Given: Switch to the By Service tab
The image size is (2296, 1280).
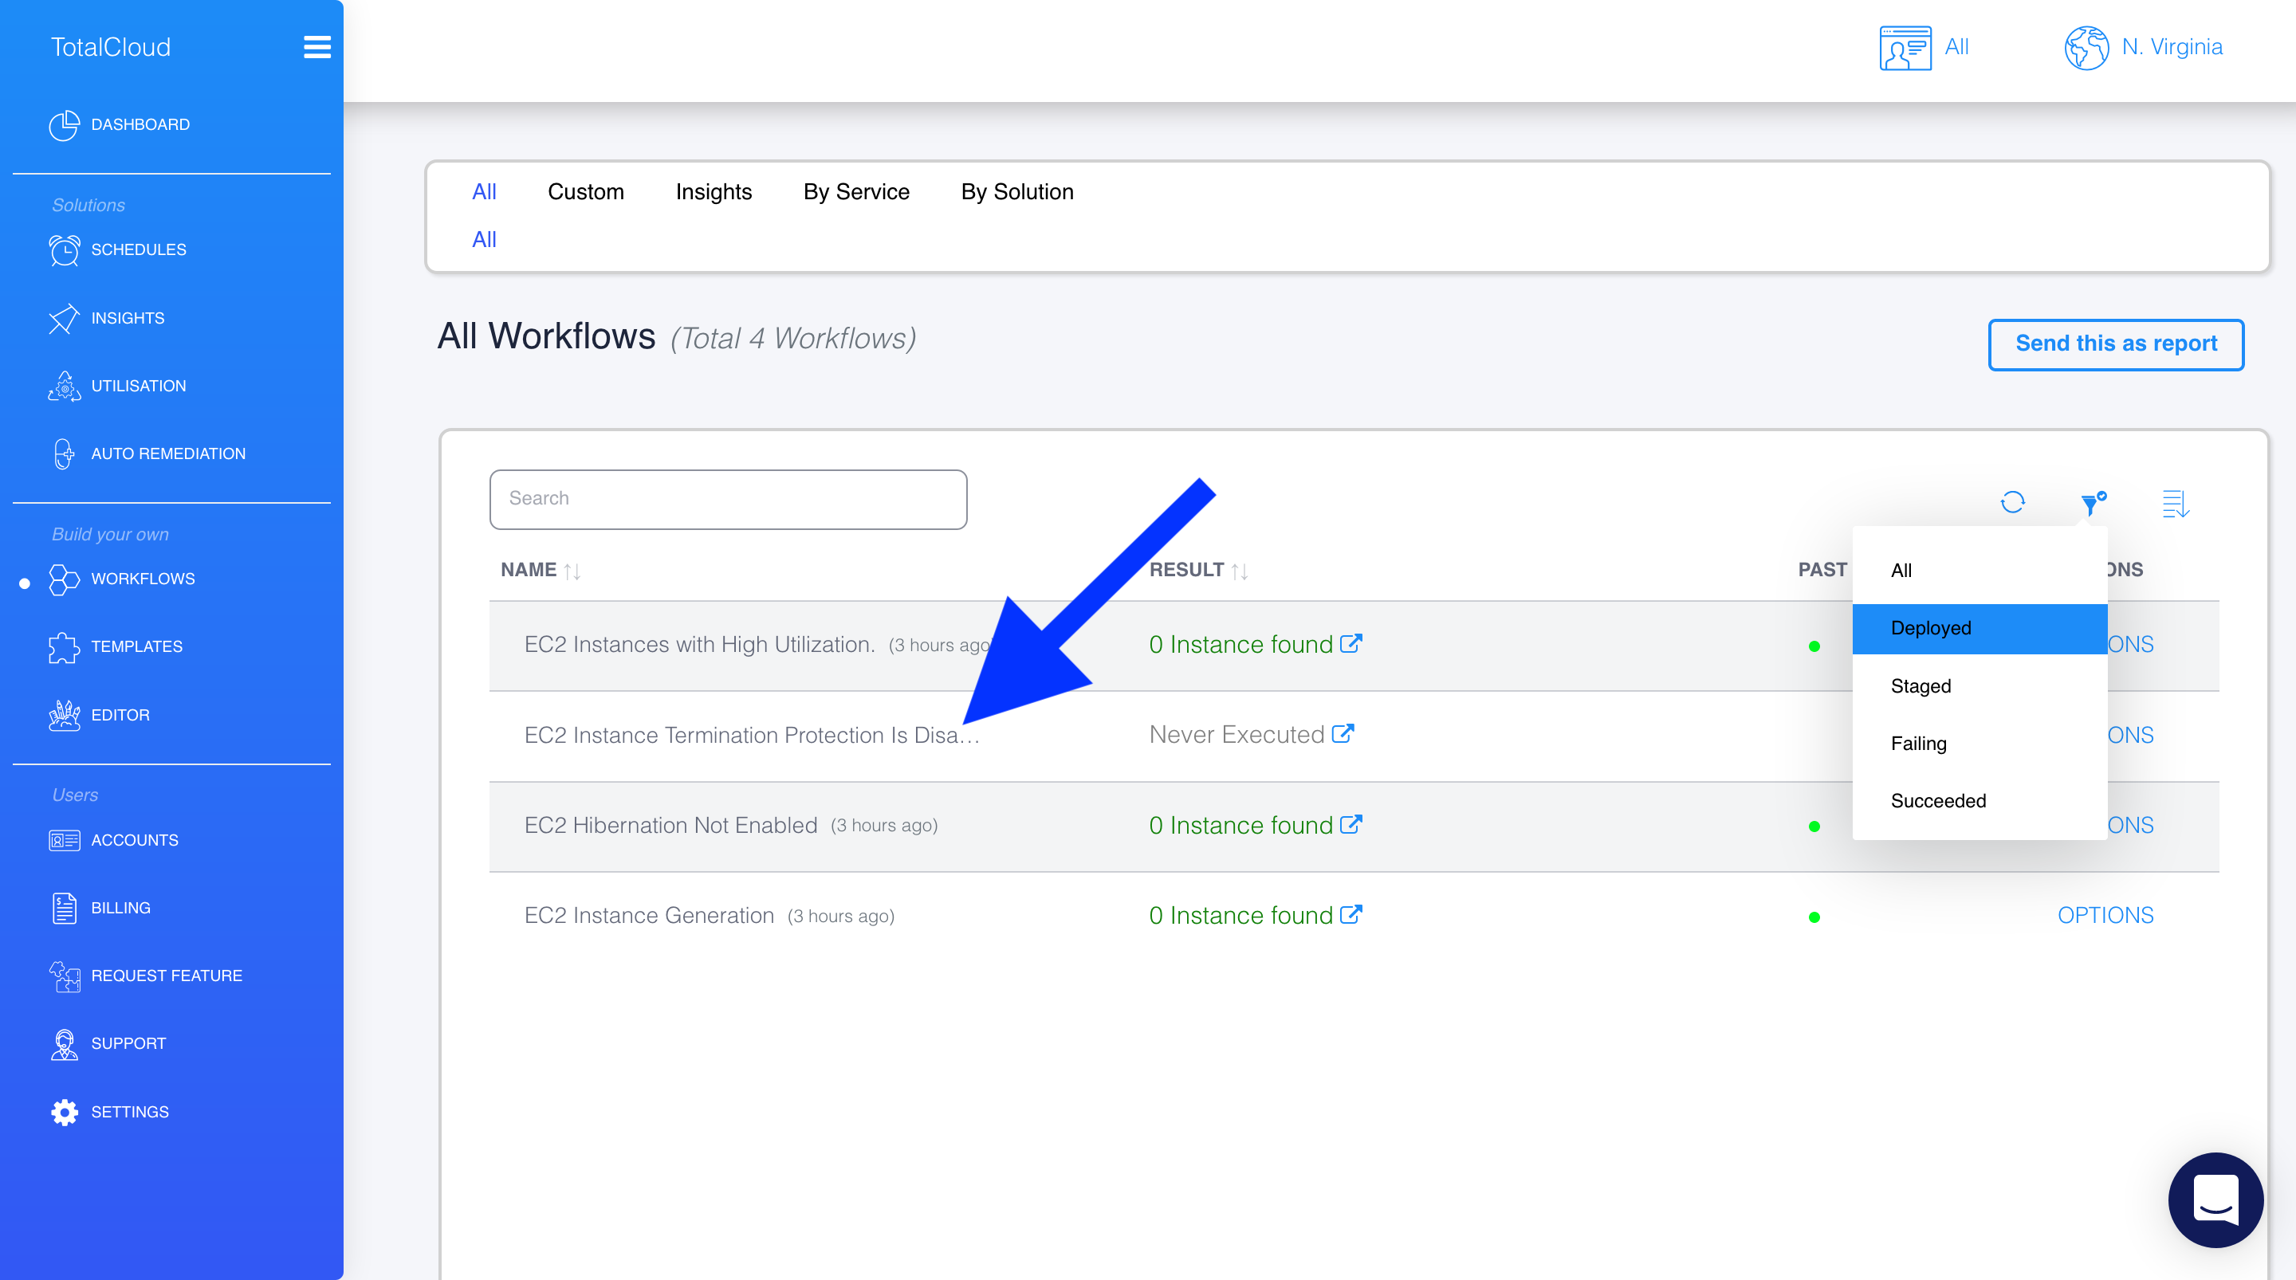Looking at the screenshot, I should [x=855, y=191].
